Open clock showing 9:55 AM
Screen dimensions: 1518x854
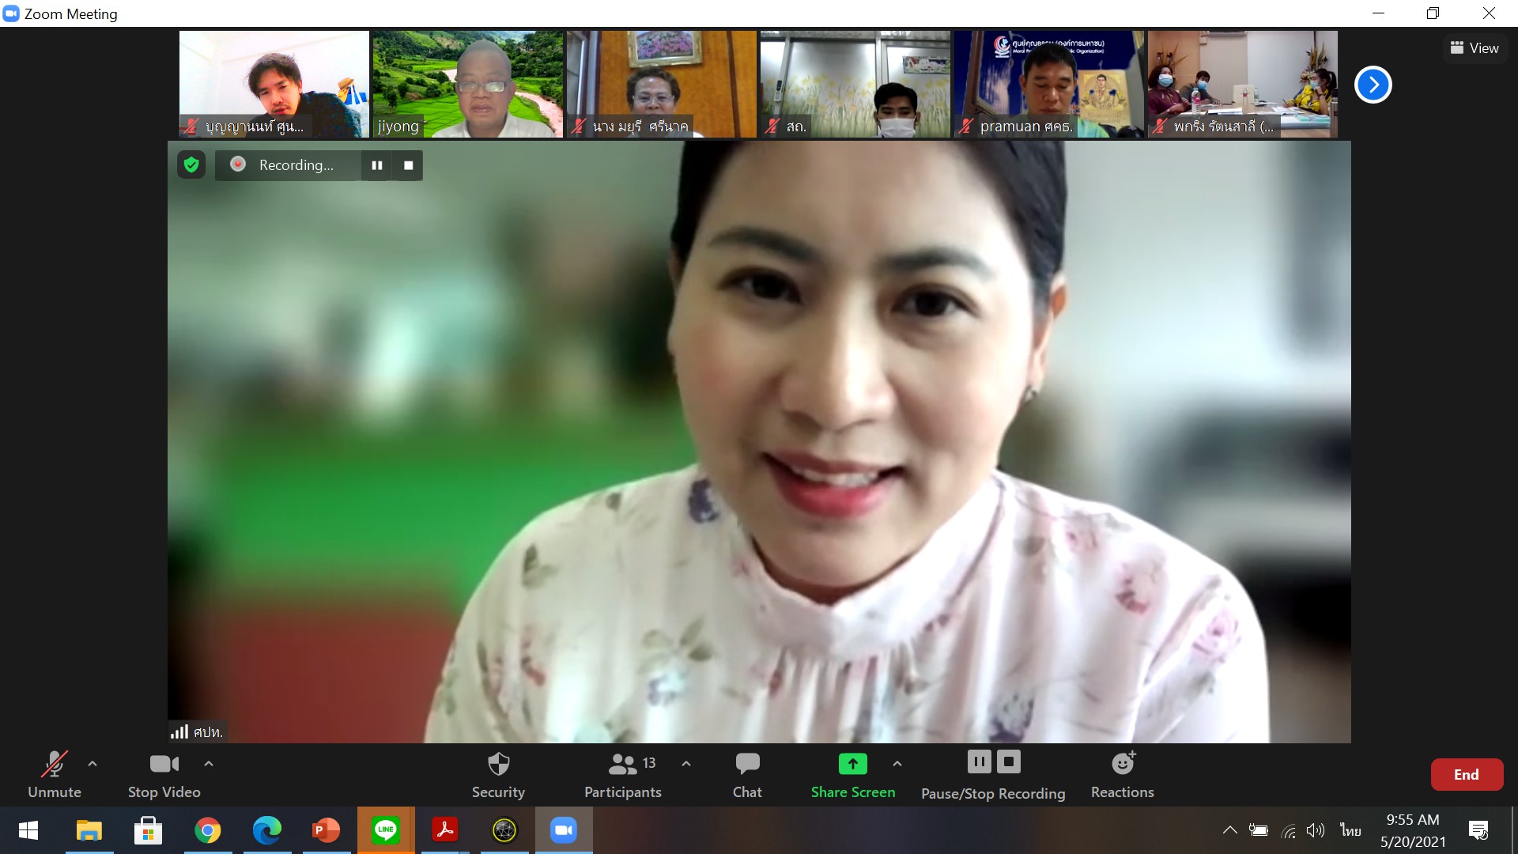tap(1413, 830)
